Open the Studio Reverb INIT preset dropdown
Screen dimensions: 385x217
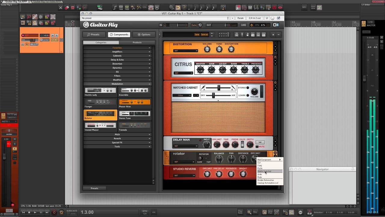tap(184, 175)
